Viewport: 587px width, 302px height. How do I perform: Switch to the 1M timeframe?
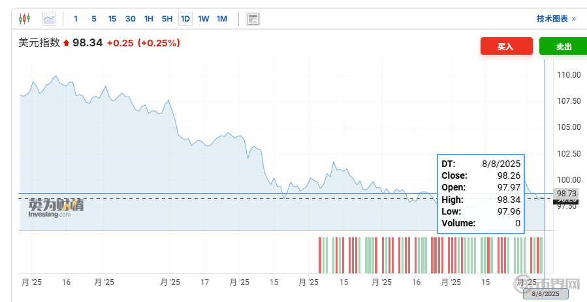[222, 19]
